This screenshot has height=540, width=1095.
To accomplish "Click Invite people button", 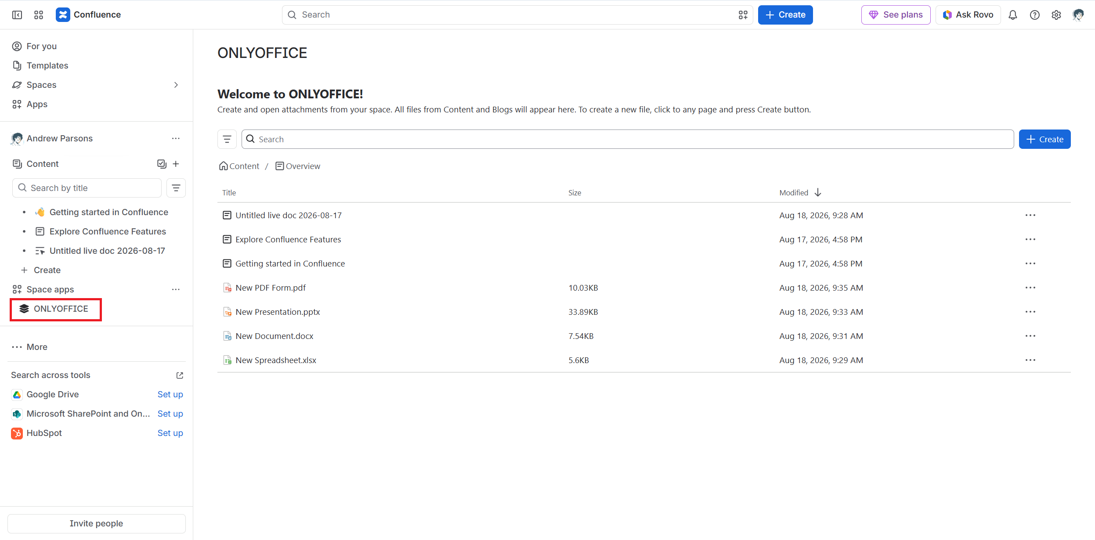I will [96, 523].
